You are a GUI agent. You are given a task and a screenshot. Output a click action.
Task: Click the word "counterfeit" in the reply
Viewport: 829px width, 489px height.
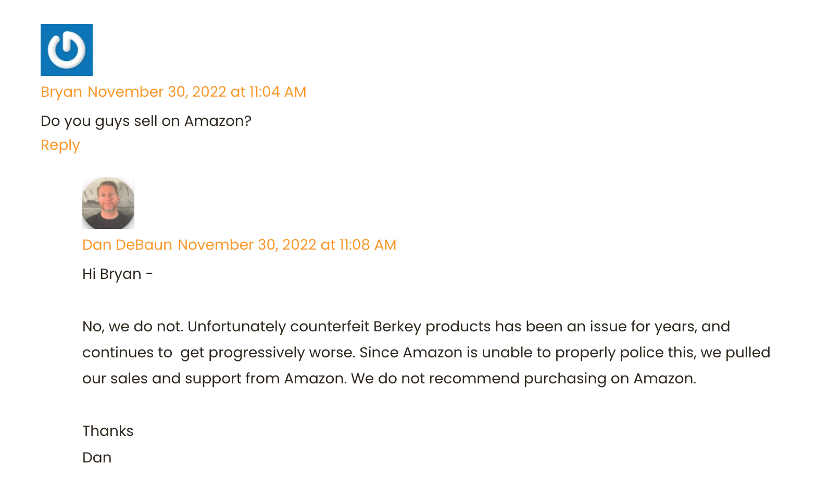[330, 327]
